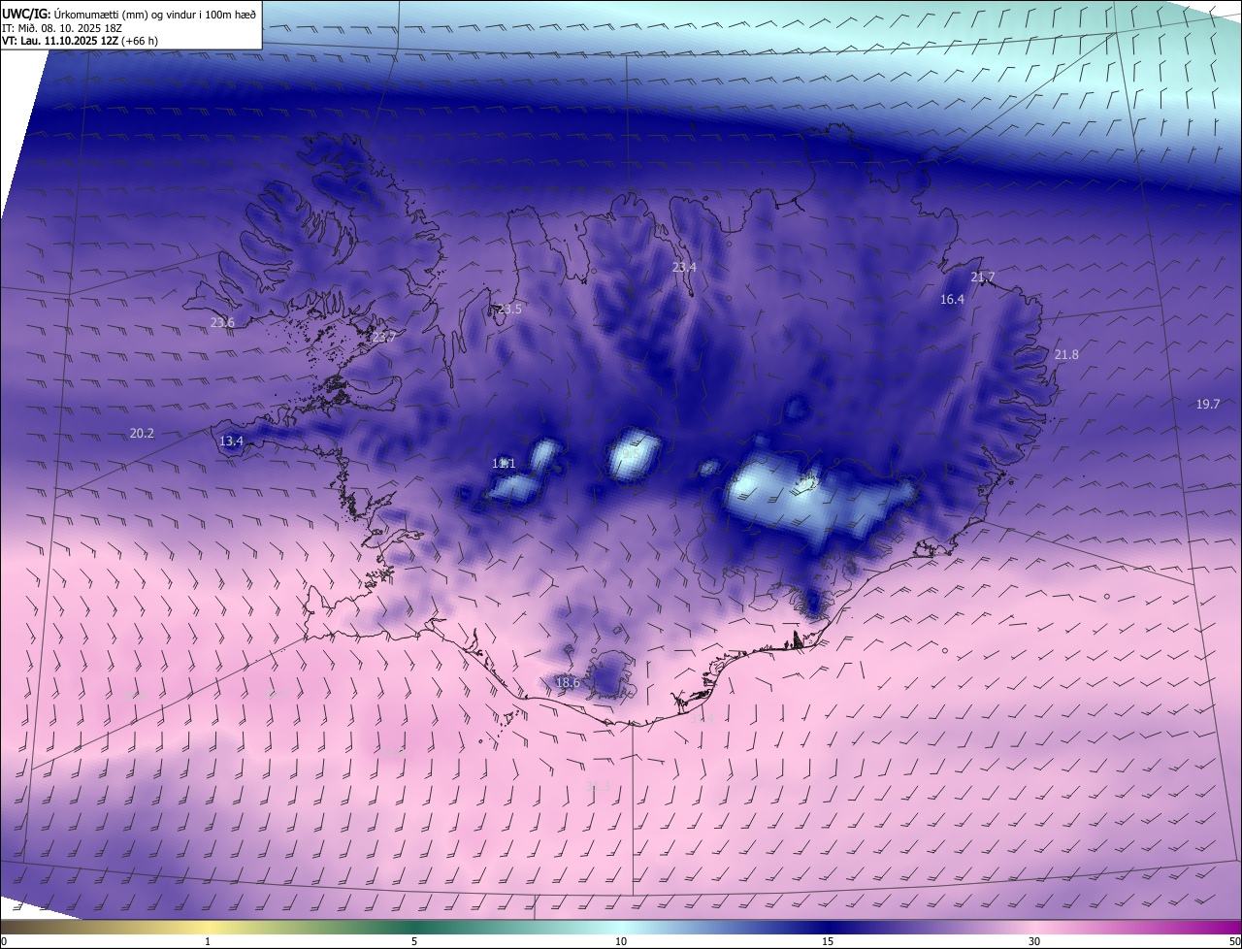The image size is (1242, 949).
Task: Click the color scale tick label 30
Action: coord(1034,941)
